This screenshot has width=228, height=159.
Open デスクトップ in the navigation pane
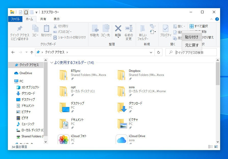[x=26, y=100]
